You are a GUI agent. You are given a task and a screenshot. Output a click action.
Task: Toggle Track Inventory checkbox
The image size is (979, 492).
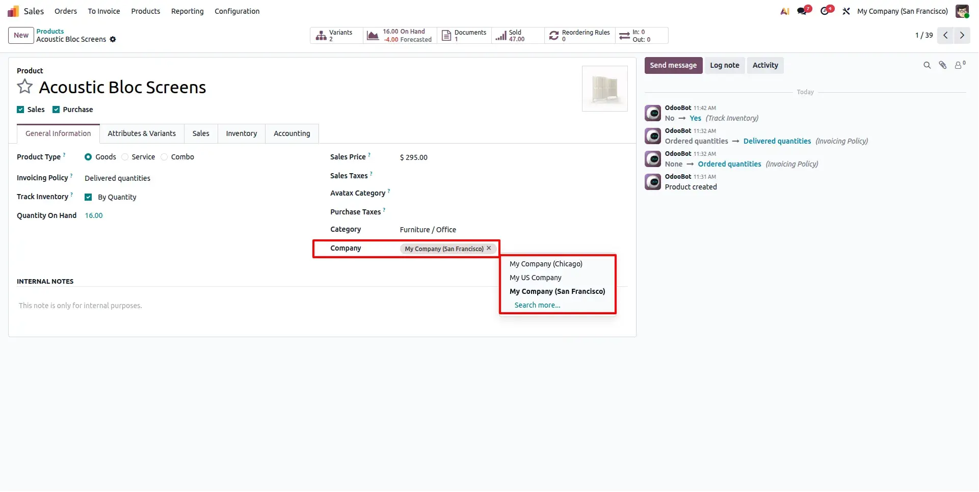click(x=88, y=197)
